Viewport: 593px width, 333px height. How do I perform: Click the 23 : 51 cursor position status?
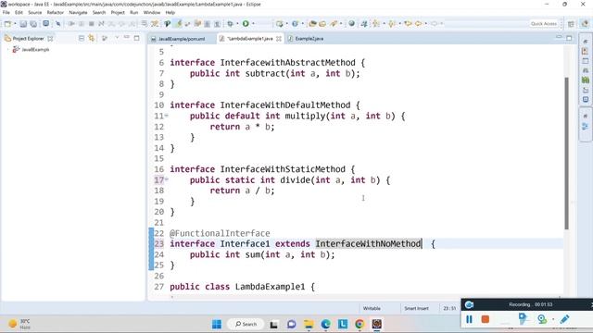[x=449, y=308]
